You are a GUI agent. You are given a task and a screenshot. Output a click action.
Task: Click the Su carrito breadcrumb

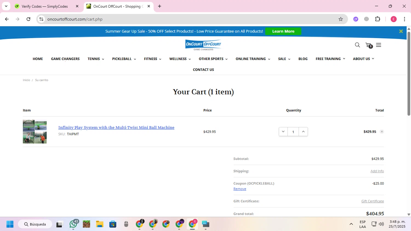[x=42, y=80]
